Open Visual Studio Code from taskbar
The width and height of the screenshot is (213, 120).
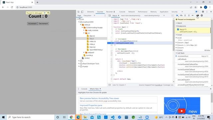click(x=112, y=117)
